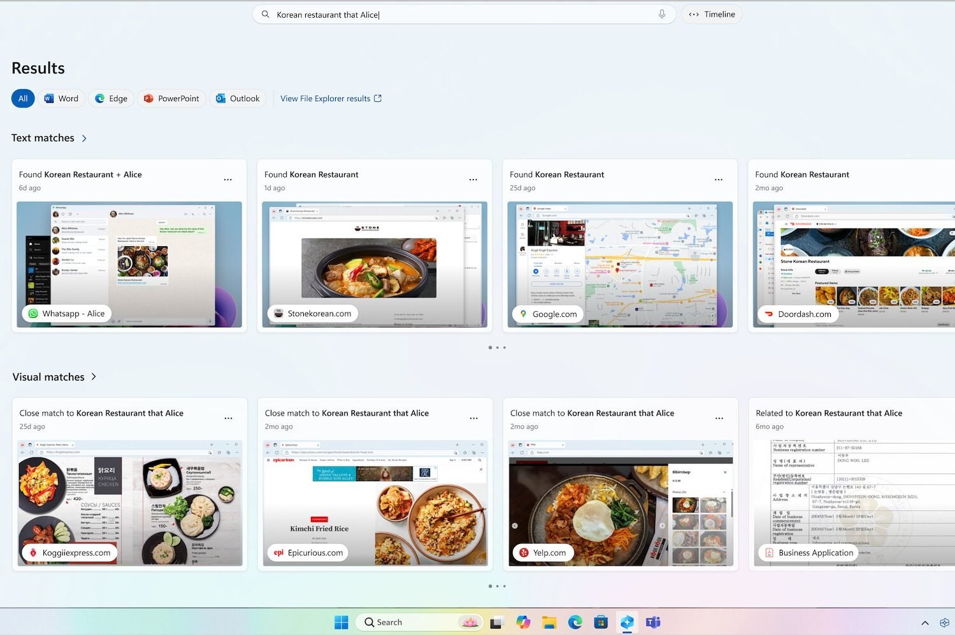The height and width of the screenshot is (635, 955).
Task: Open the Timeline view
Action: click(x=712, y=14)
